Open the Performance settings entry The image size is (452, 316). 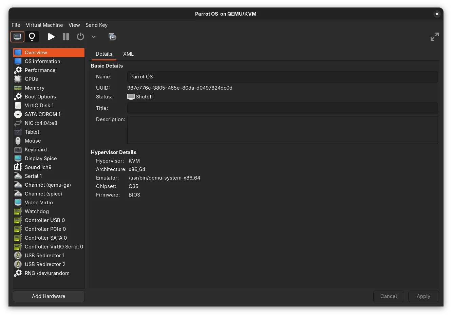[49, 70]
